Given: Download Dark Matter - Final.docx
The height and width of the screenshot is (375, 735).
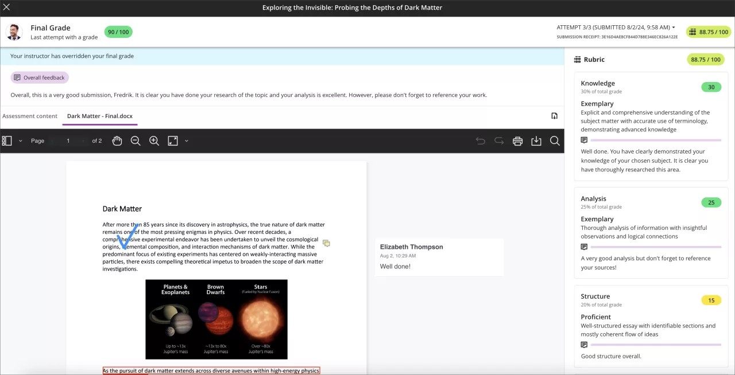Looking at the screenshot, I should point(536,140).
